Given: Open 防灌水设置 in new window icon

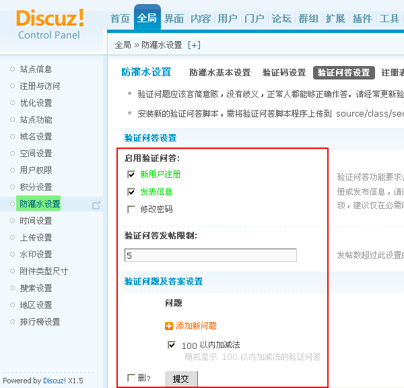Looking at the screenshot, I should 96,205.
